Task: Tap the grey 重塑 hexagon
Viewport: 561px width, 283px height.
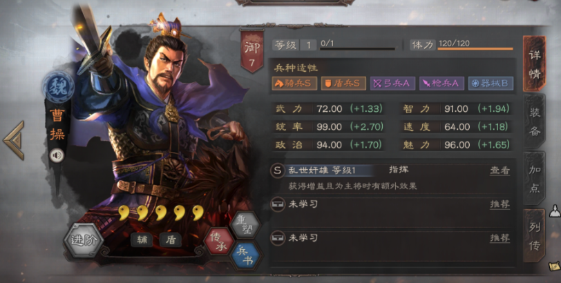Action: click(245, 224)
